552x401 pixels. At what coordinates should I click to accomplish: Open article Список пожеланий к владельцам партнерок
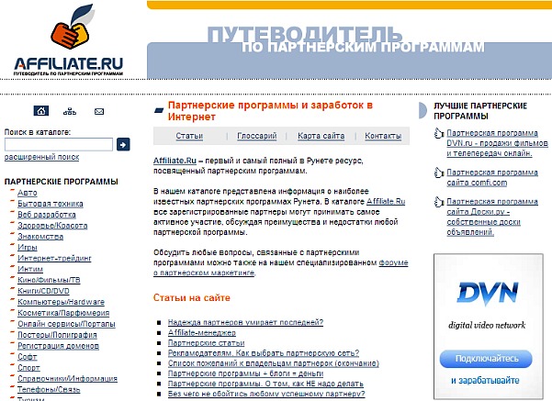[x=273, y=363]
